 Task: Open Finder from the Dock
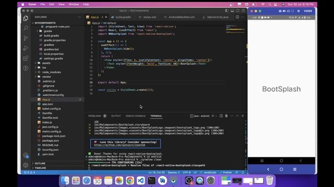pyautogui.click(x=65, y=181)
